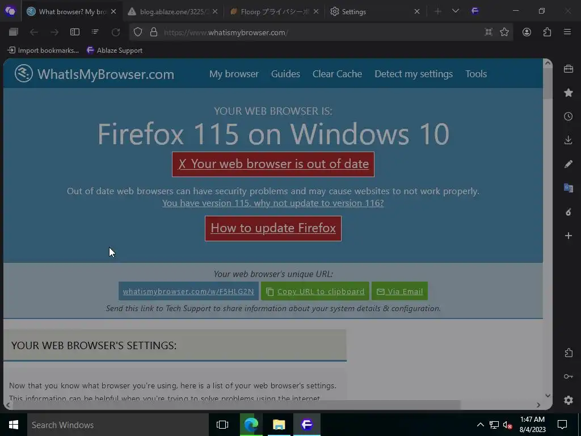Click the address bar URL field

[321, 32]
